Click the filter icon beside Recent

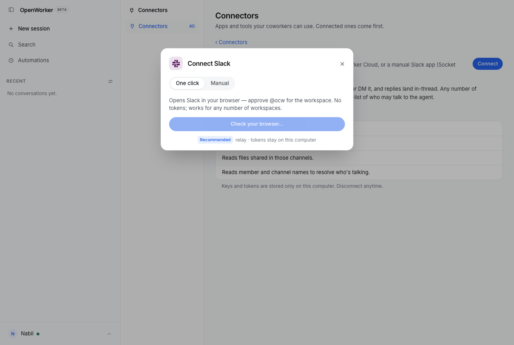(x=110, y=81)
